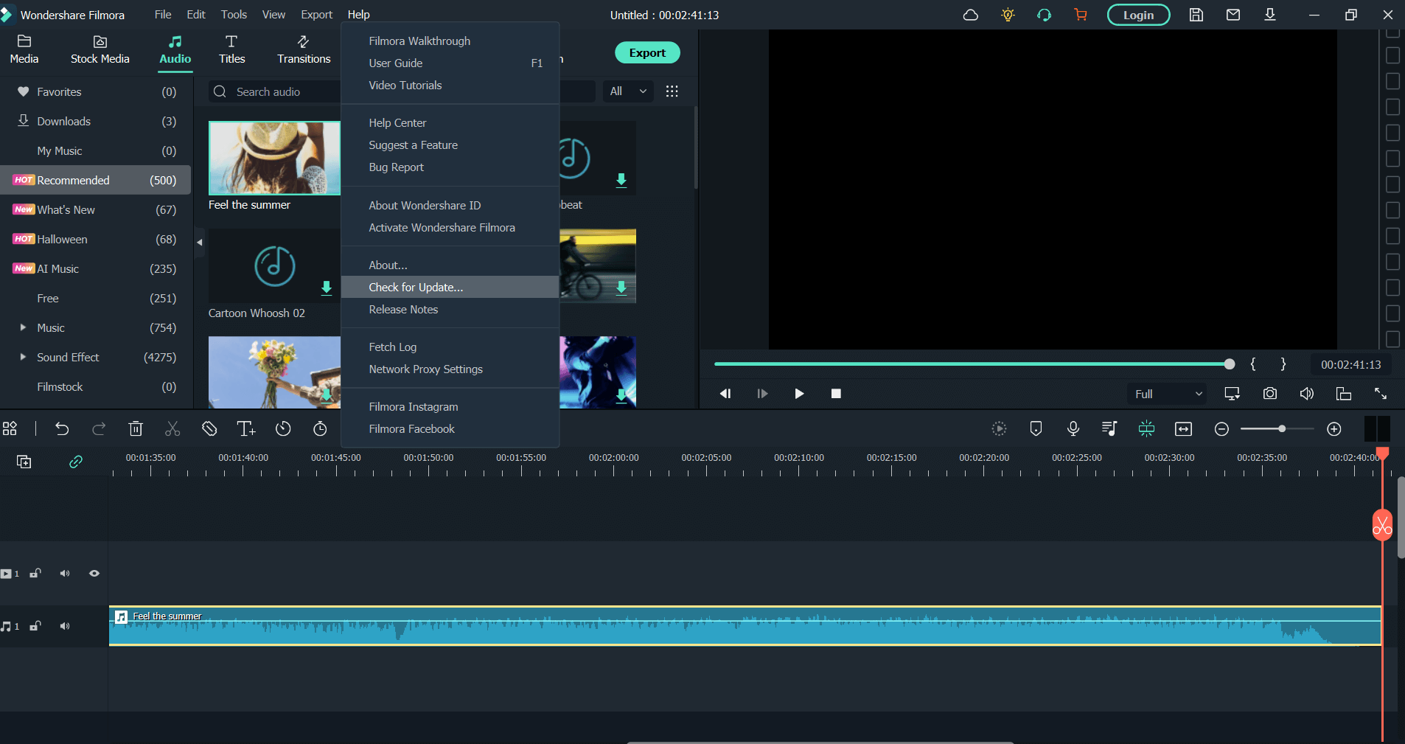Click the auto beat sync icon

pos(1146,429)
